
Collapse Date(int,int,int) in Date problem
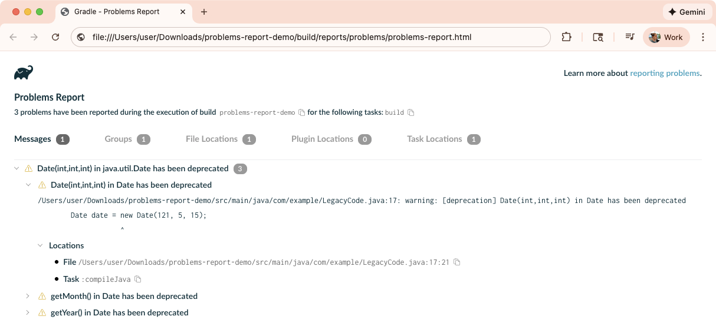(28, 185)
